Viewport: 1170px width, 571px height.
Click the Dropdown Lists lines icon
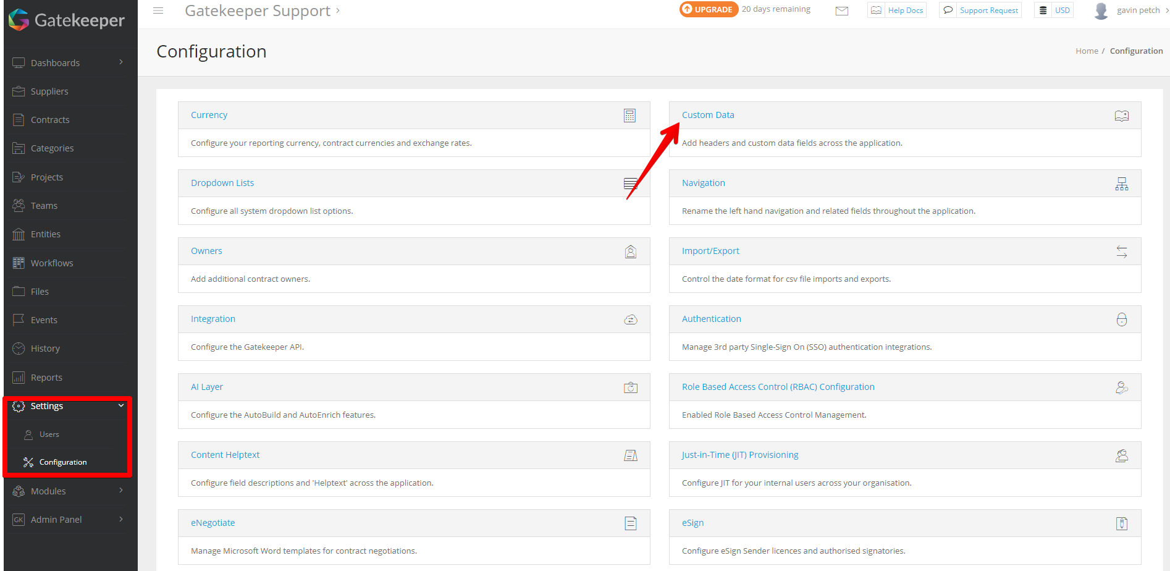pyautogui.click(x=630, y=184)
